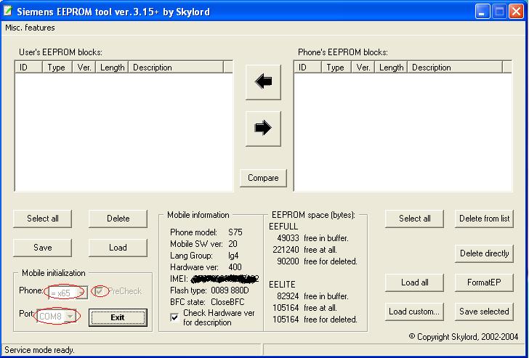This screenshot has height=358, width=529.
Task: Click the right arrow transfer button
Action: click(x=263, y=129)
